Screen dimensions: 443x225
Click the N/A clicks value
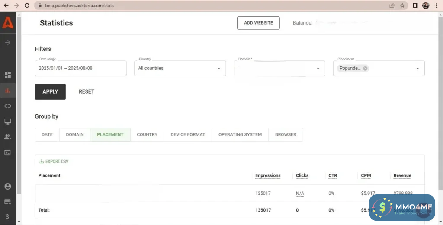coord(300,193)
